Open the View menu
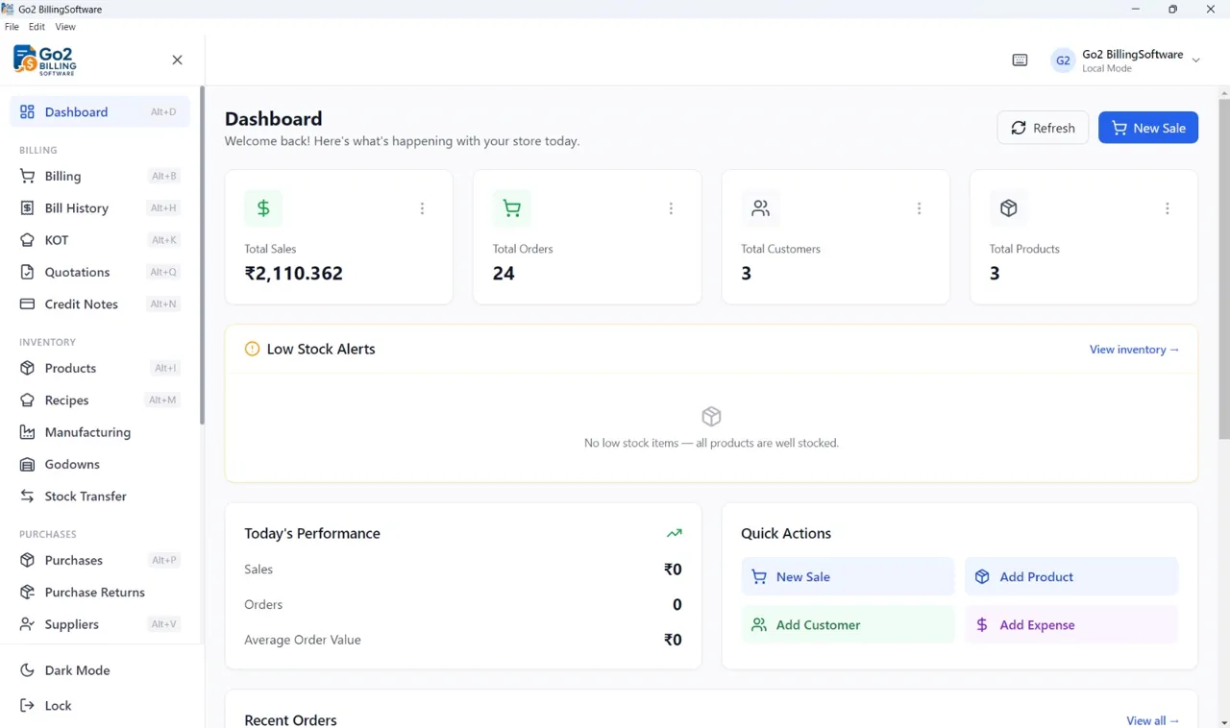 tap(65, 27)
